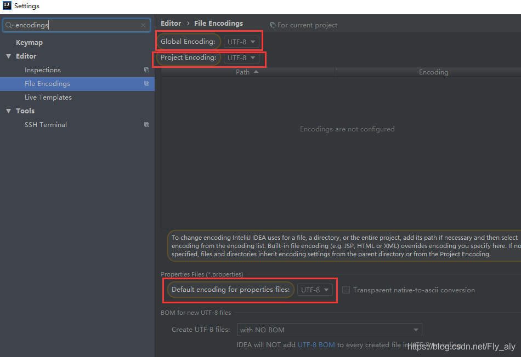Click Encodings are not configured text
521x357 pixels.
(347, 129)
